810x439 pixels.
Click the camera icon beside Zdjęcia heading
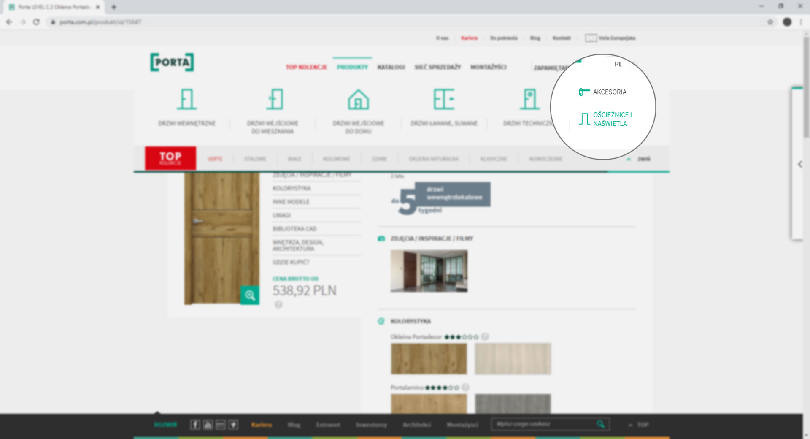click(381, 239)
